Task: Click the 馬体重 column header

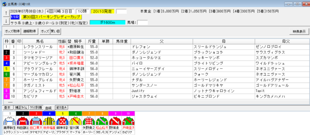Action: coord(122,41)
